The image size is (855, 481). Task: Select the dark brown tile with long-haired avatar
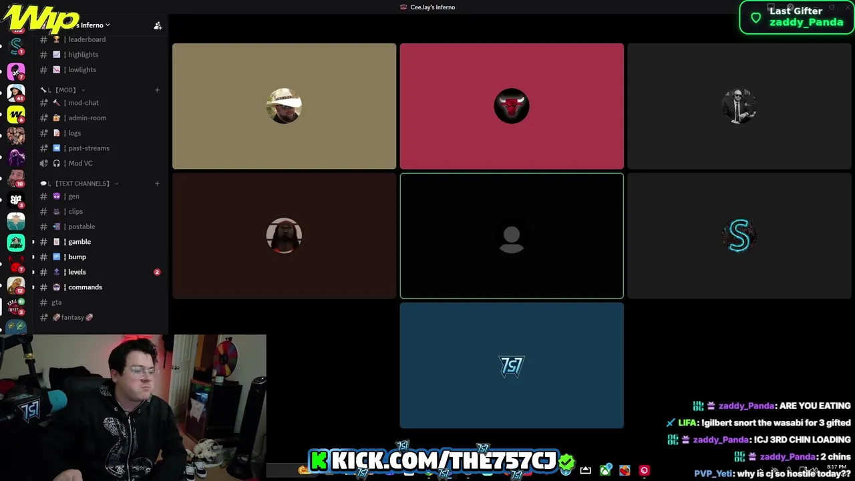tap(284, 236)
